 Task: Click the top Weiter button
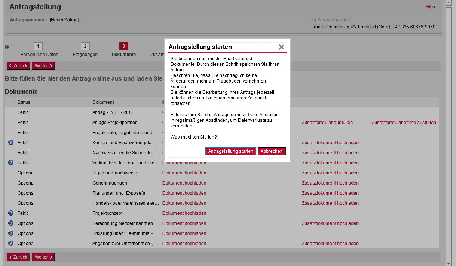[x=43, y=66]
